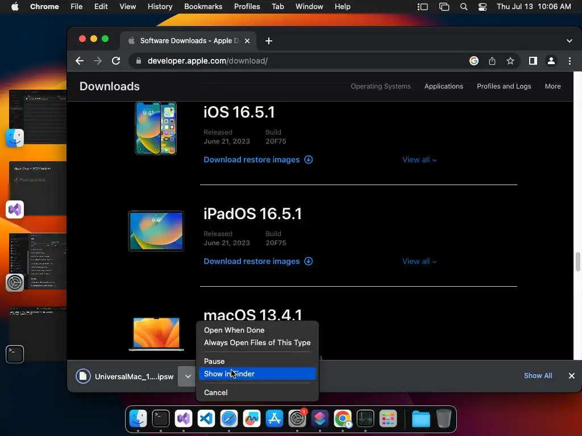Select Finder window in Stage Manager
This screenshot has width=582, height=436.
(x=38, y=116)
